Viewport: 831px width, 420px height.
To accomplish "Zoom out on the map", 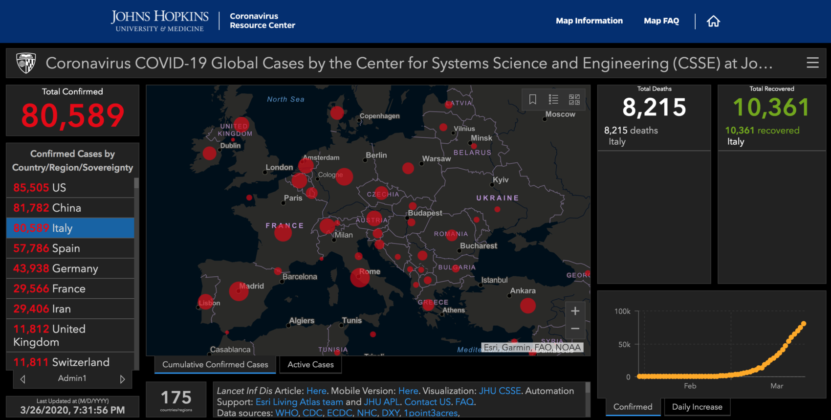I will tap(575, 329).
